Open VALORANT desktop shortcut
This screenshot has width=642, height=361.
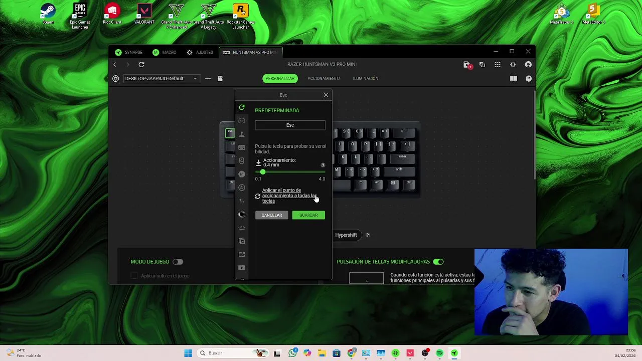(x=144, y=14)
